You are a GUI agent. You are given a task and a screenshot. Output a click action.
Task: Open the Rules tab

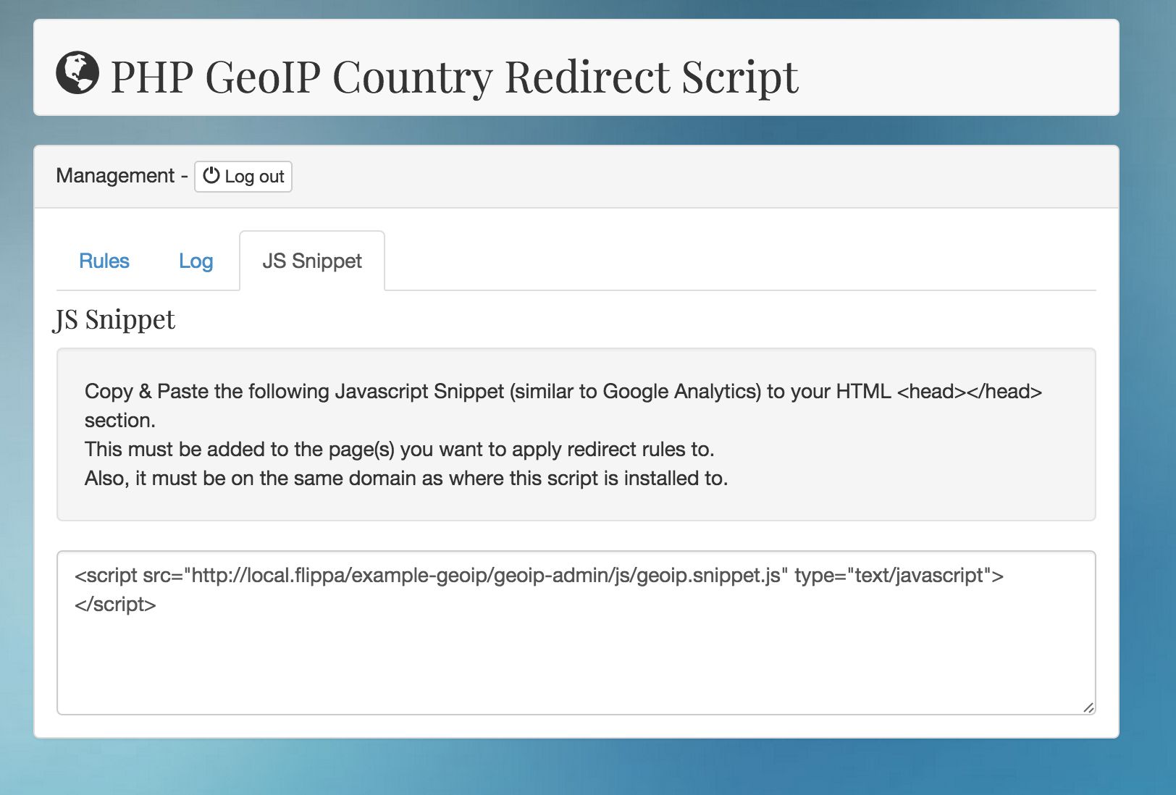(104, 261)
